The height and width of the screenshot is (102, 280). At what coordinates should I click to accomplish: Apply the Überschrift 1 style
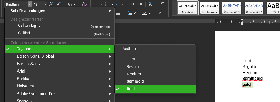(x=232, y=8)
